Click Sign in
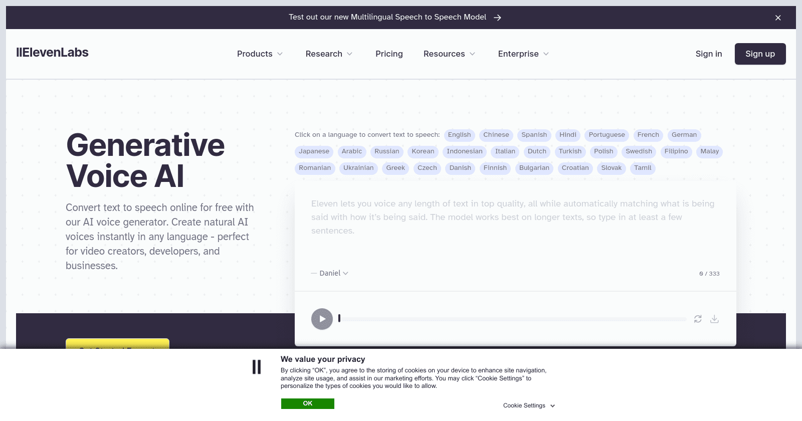The image size is (802, 421). click(x=709, y=54)
